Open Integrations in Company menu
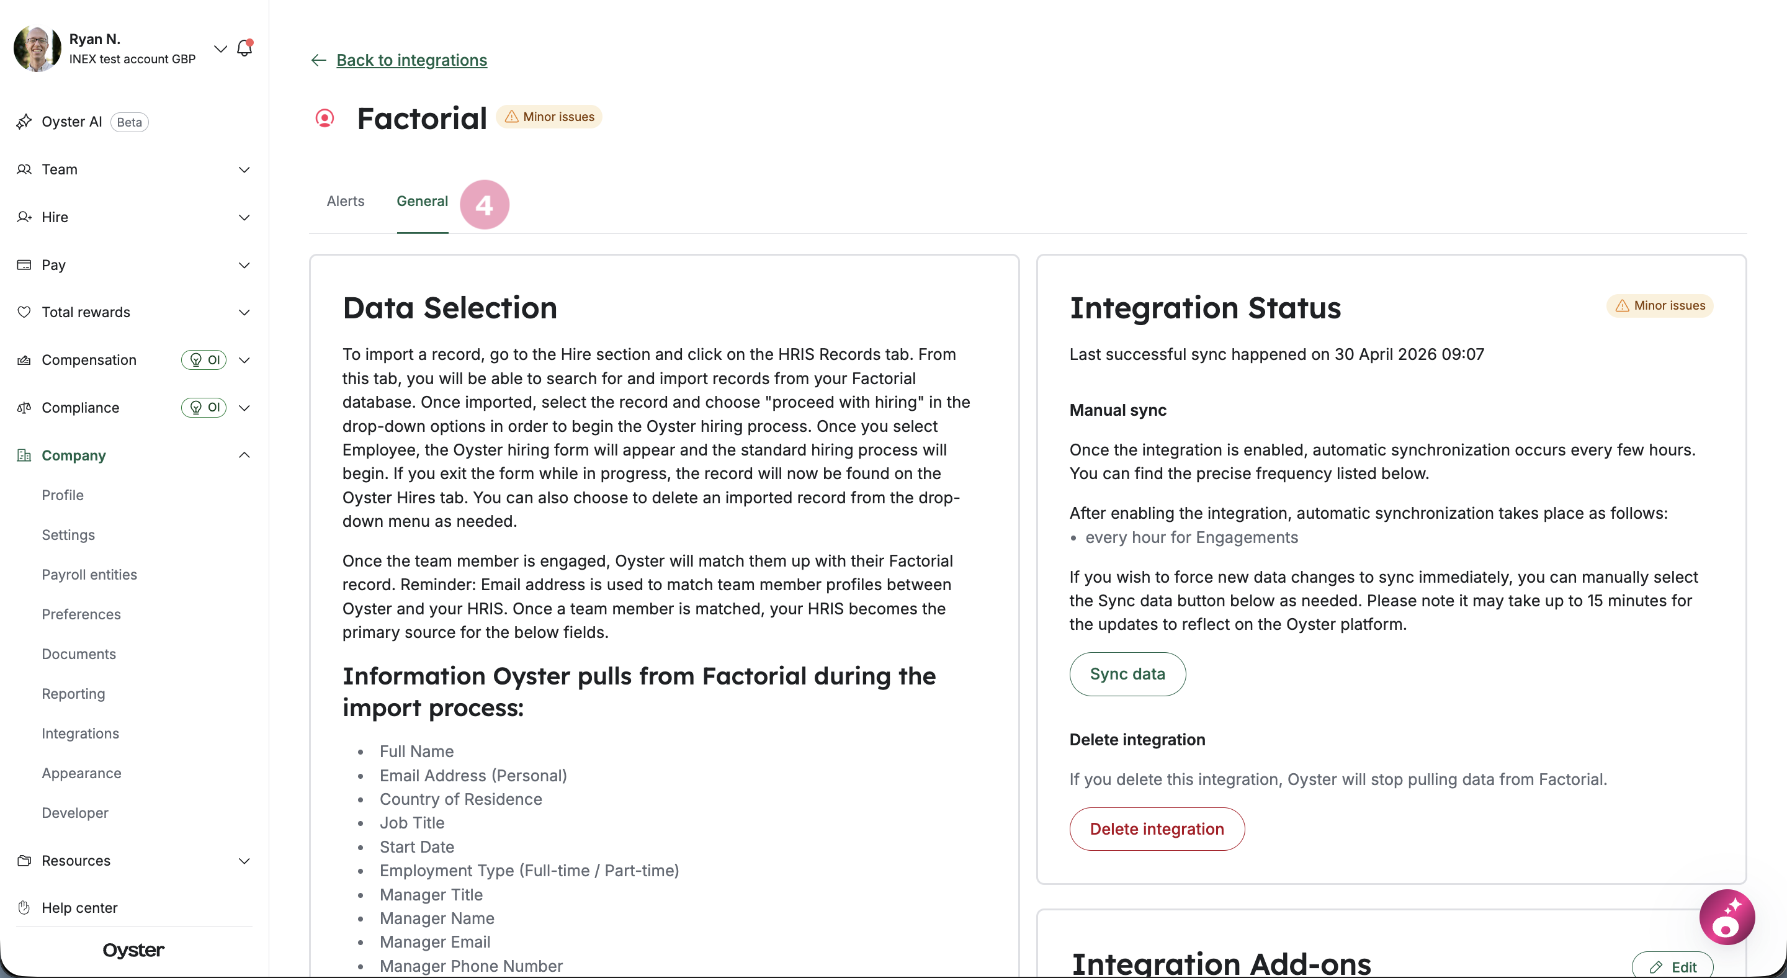 (81, 733)
